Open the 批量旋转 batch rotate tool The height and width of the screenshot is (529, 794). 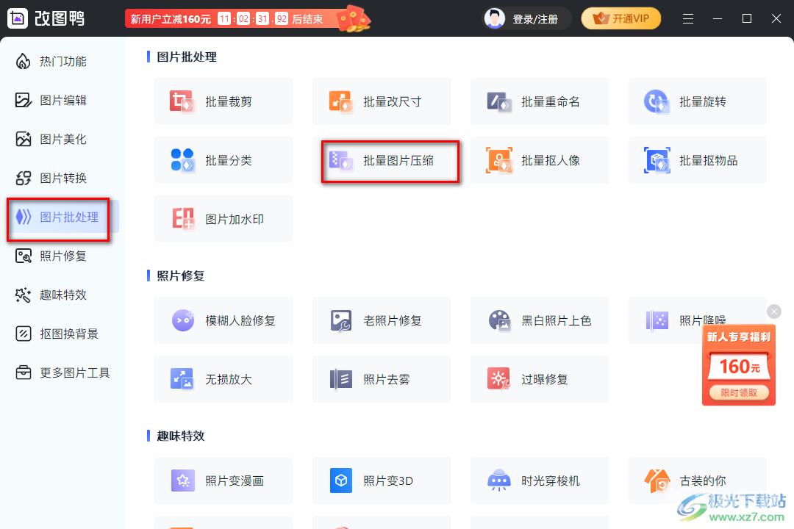[x=697, y=101]
